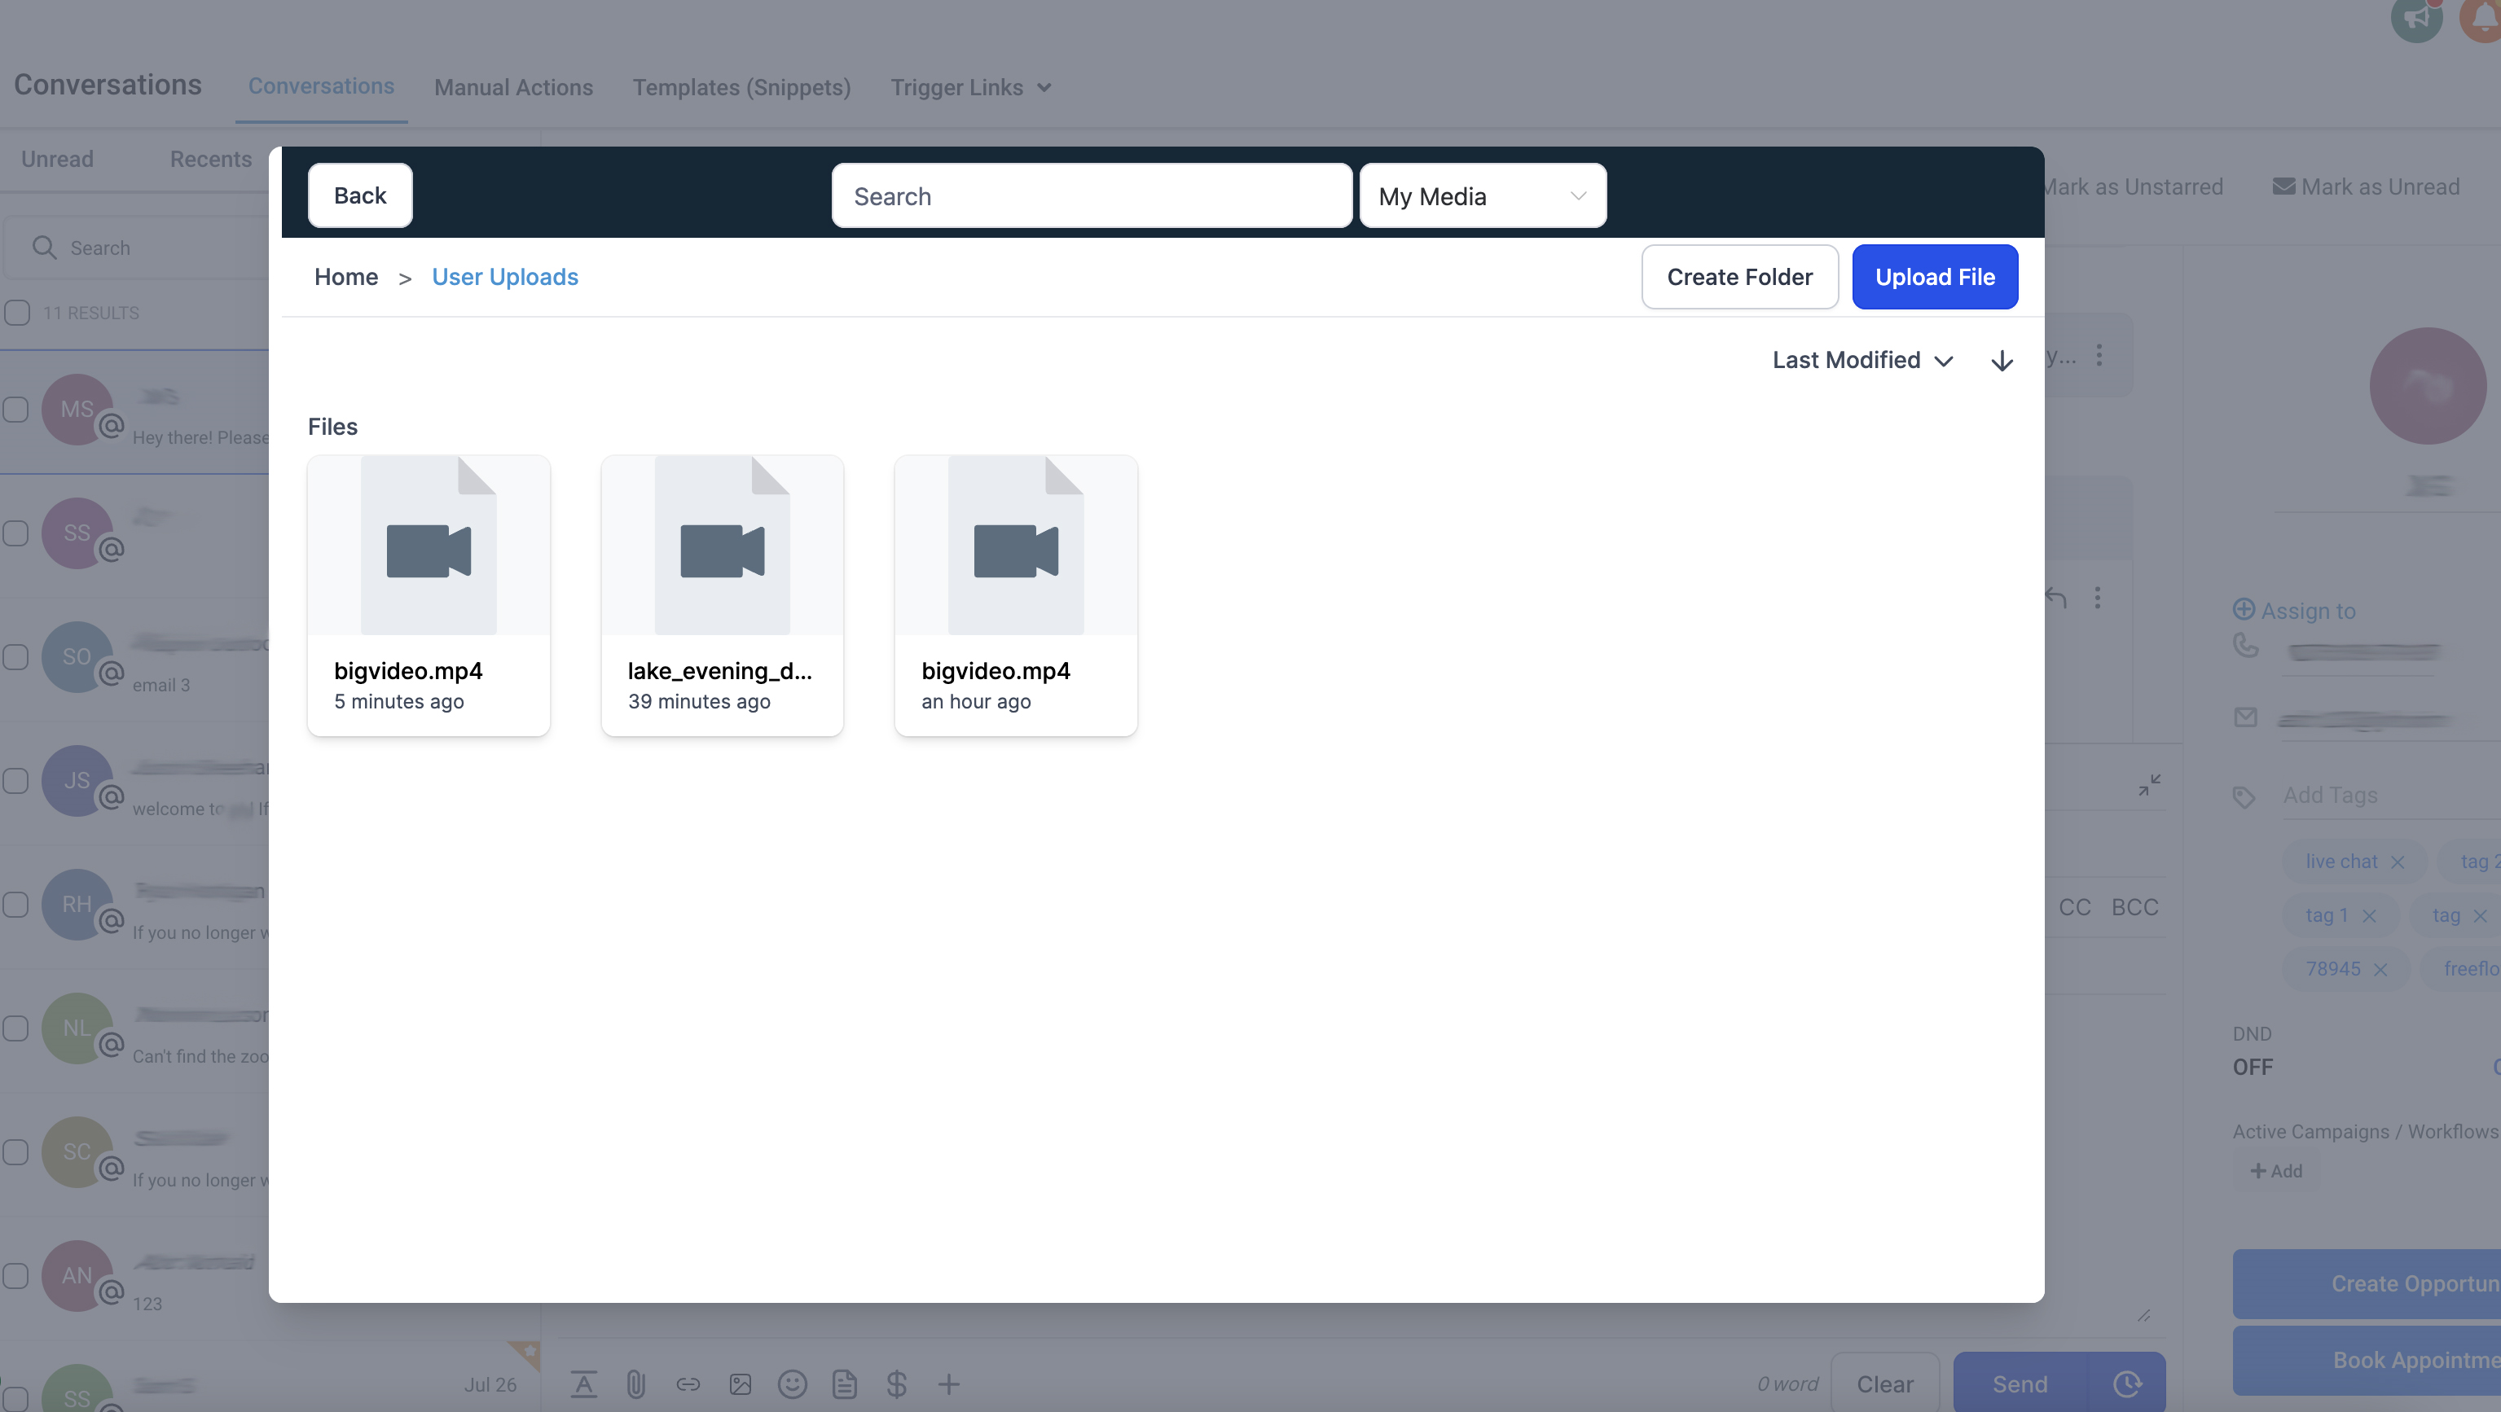Image resolution: width=2501 pixels, height=1412 pixels.
Task: Select all 11 results checkbox
Action: point(17,313)
